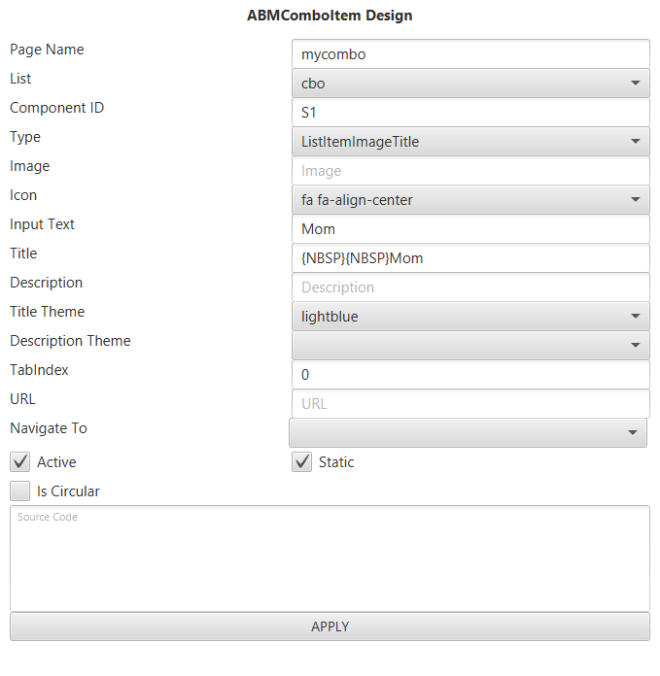Expand the empty Description Theme dropdown
The image size is (660, 676).
(469, 345)
